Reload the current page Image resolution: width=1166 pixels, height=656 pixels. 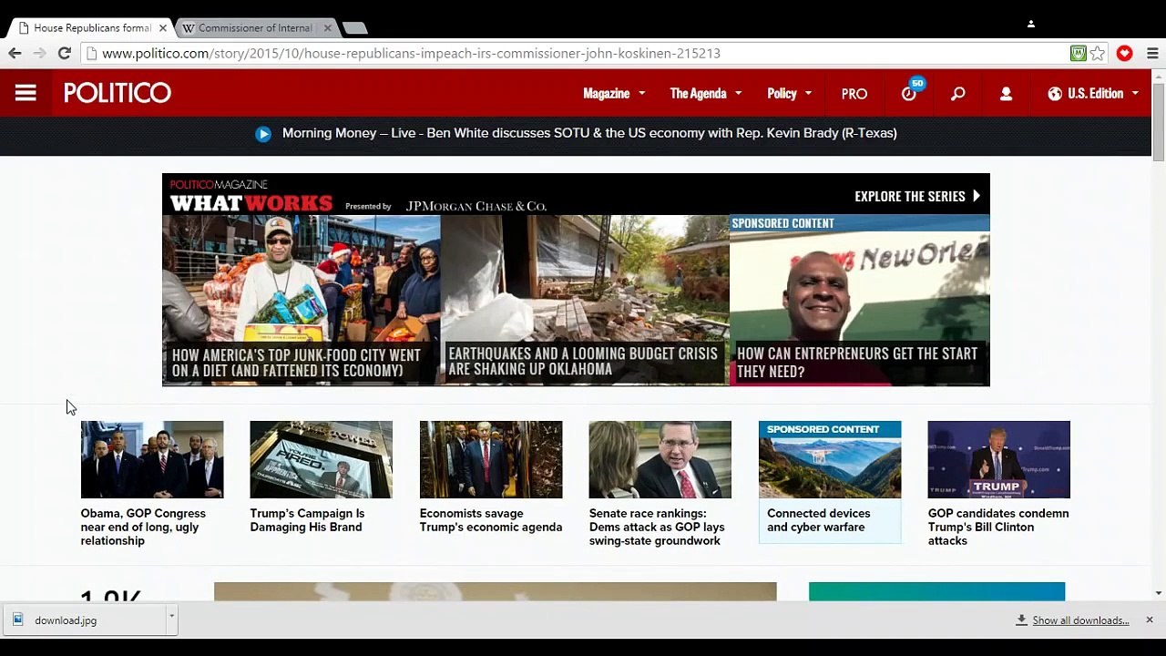tap(65, 54)
